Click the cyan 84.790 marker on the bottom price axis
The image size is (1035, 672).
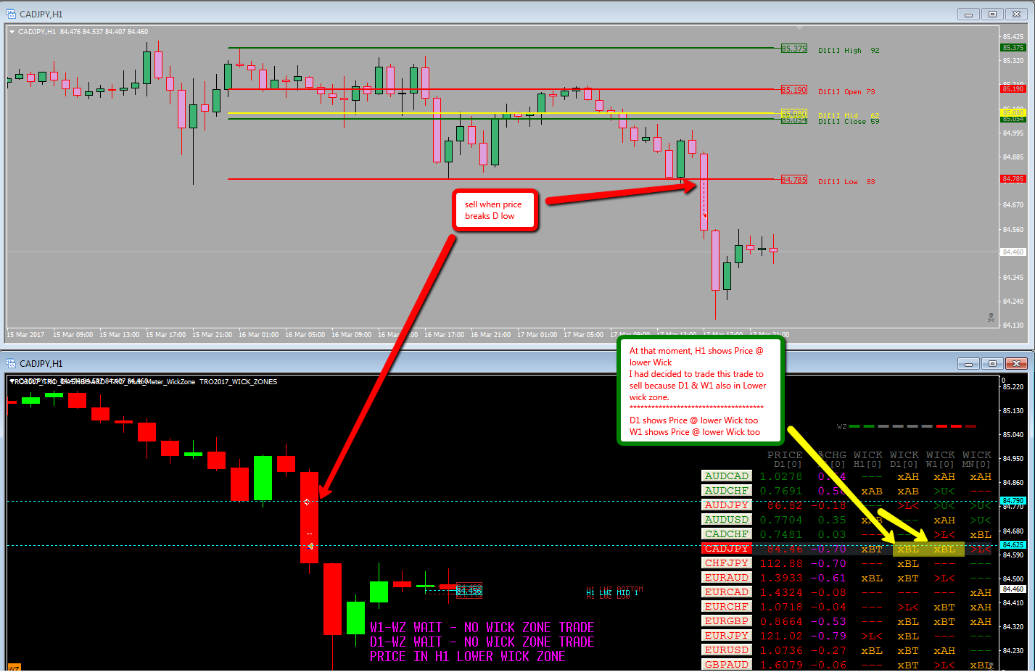point(1013,501)
